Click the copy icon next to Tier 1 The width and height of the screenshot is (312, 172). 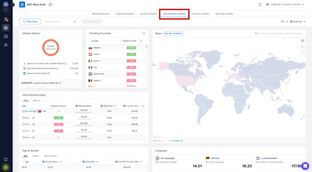[34, 118]
